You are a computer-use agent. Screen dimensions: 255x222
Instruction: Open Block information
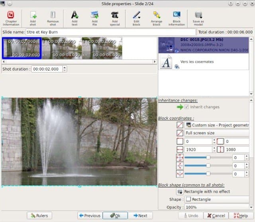[177, 18]
